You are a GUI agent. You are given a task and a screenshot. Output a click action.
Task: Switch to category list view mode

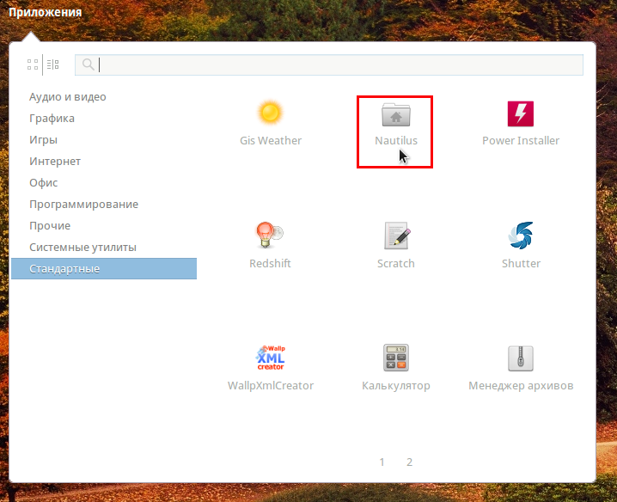(52, 64)
